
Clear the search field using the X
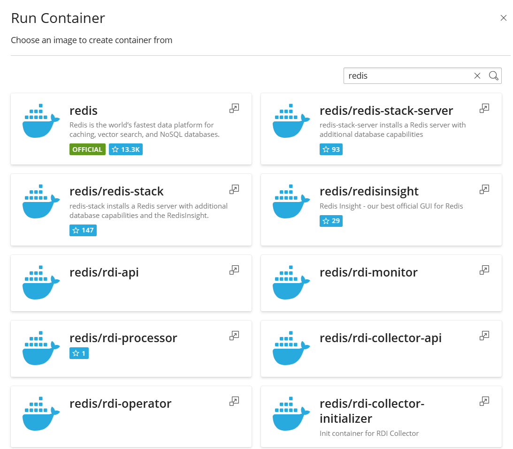pyautogui.click(x=477, y=75)
